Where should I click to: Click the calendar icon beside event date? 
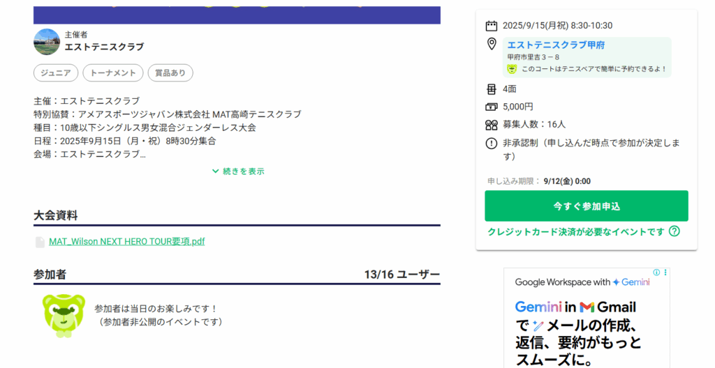click(492, 26)
